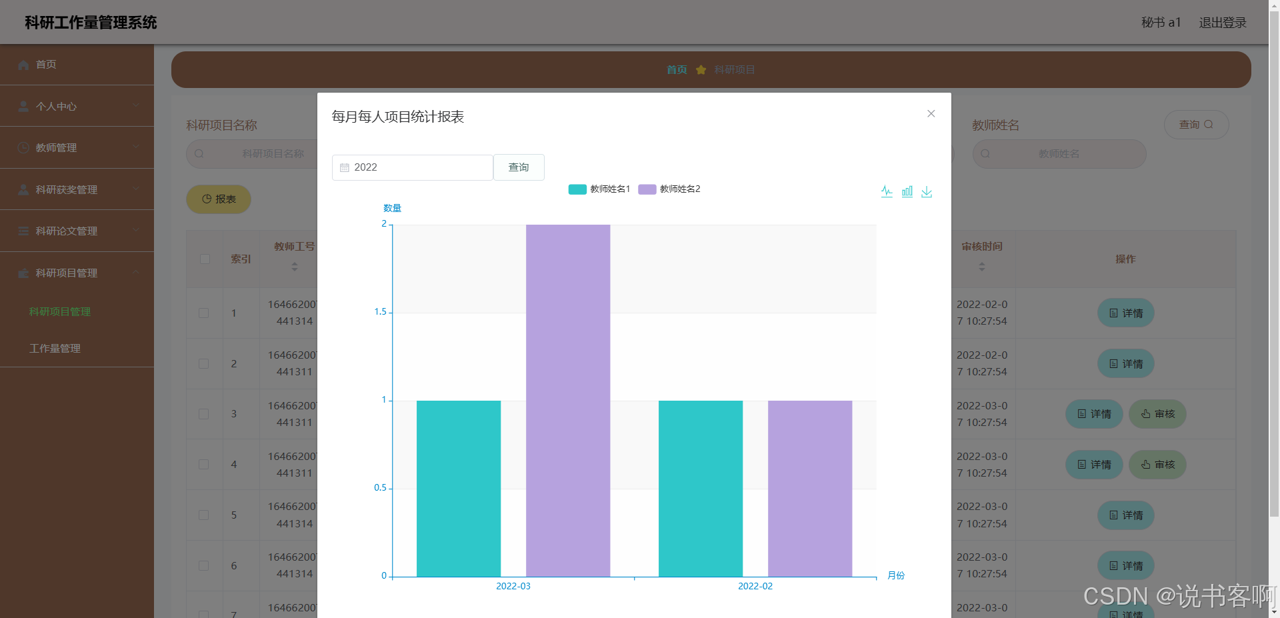Check the checkbox for row 1
The image size is (1280, 618).
(204, 313)
